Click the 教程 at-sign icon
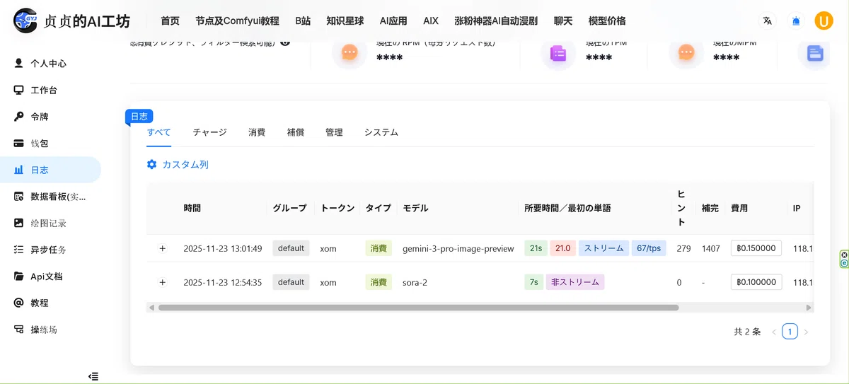The width and height of the screenshot is (849, 384). [x=19, y=303]
